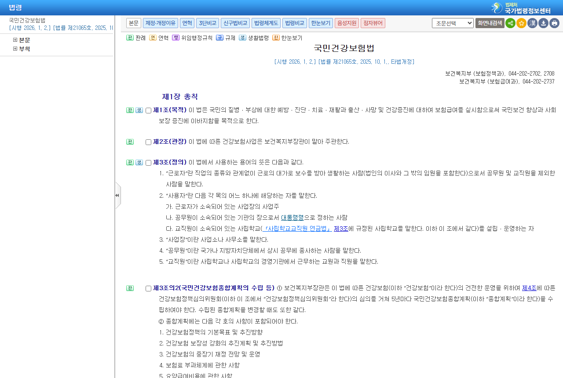Tick the 제3조의2 checkbox
This screenshot has height=378, width=563.
pos(148,289)
